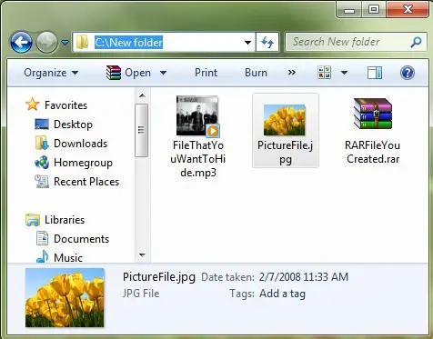The image size is (433, 339).
Task: Click the Recent Places icon
Action: click(42, 182)
